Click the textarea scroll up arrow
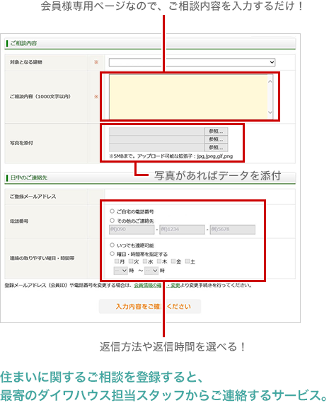The width and height of the screenshot is (329, 403). [x=270, y=81]
